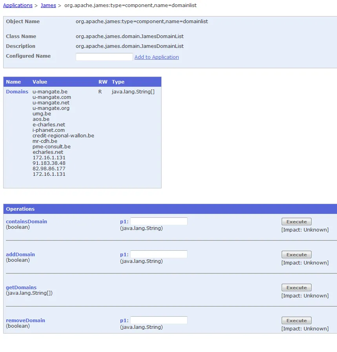Screen dimensions: 337x352
Task: Select the pme-consult.be domain value
Action: pos(52,147)
